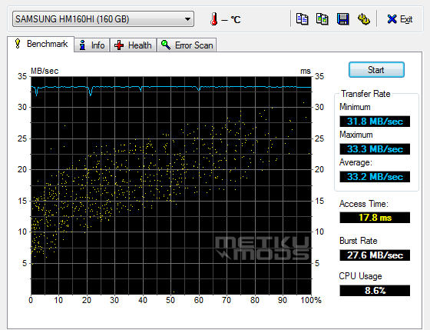Viewport: 430px width, 330px height.
Task: Click the ms axis label
Action: pyautogui.click(x=306, y=71)
